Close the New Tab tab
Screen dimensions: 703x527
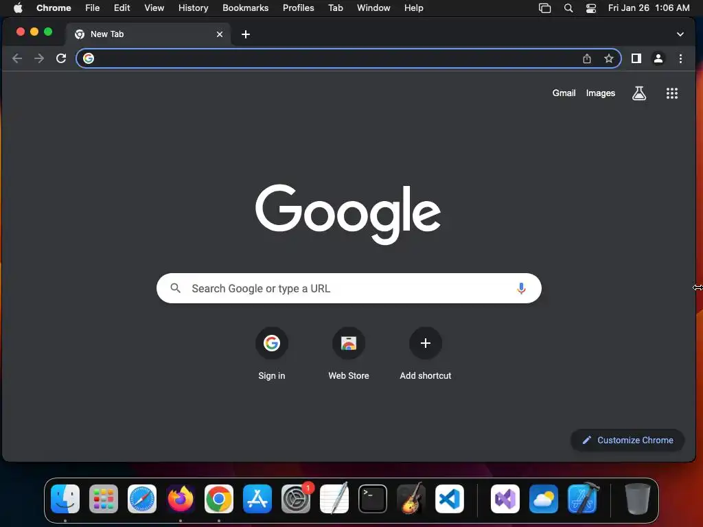[x=220, y=34]
